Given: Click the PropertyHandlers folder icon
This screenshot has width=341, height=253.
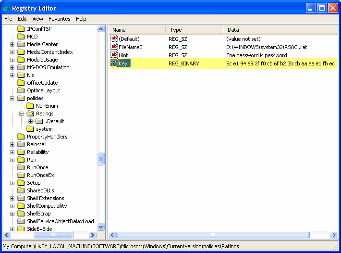Looking at the screenshot, I should pyautogui.click(x=21, y=137).
